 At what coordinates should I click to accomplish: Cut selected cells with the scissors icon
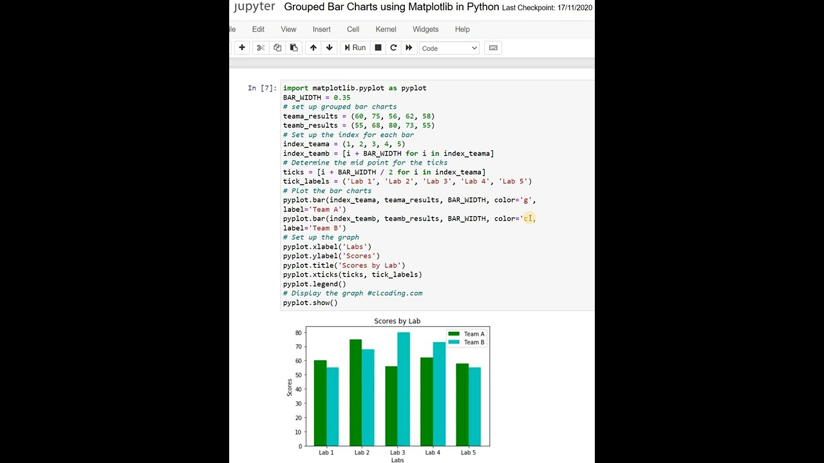[261, 48]
